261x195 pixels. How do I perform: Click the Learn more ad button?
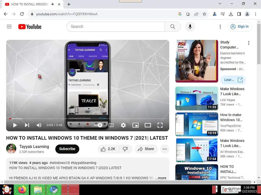[x=233, y=80]
